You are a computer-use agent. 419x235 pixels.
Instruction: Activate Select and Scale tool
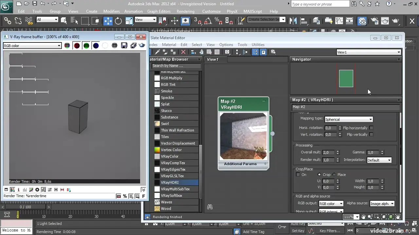[x=129, y=21]
